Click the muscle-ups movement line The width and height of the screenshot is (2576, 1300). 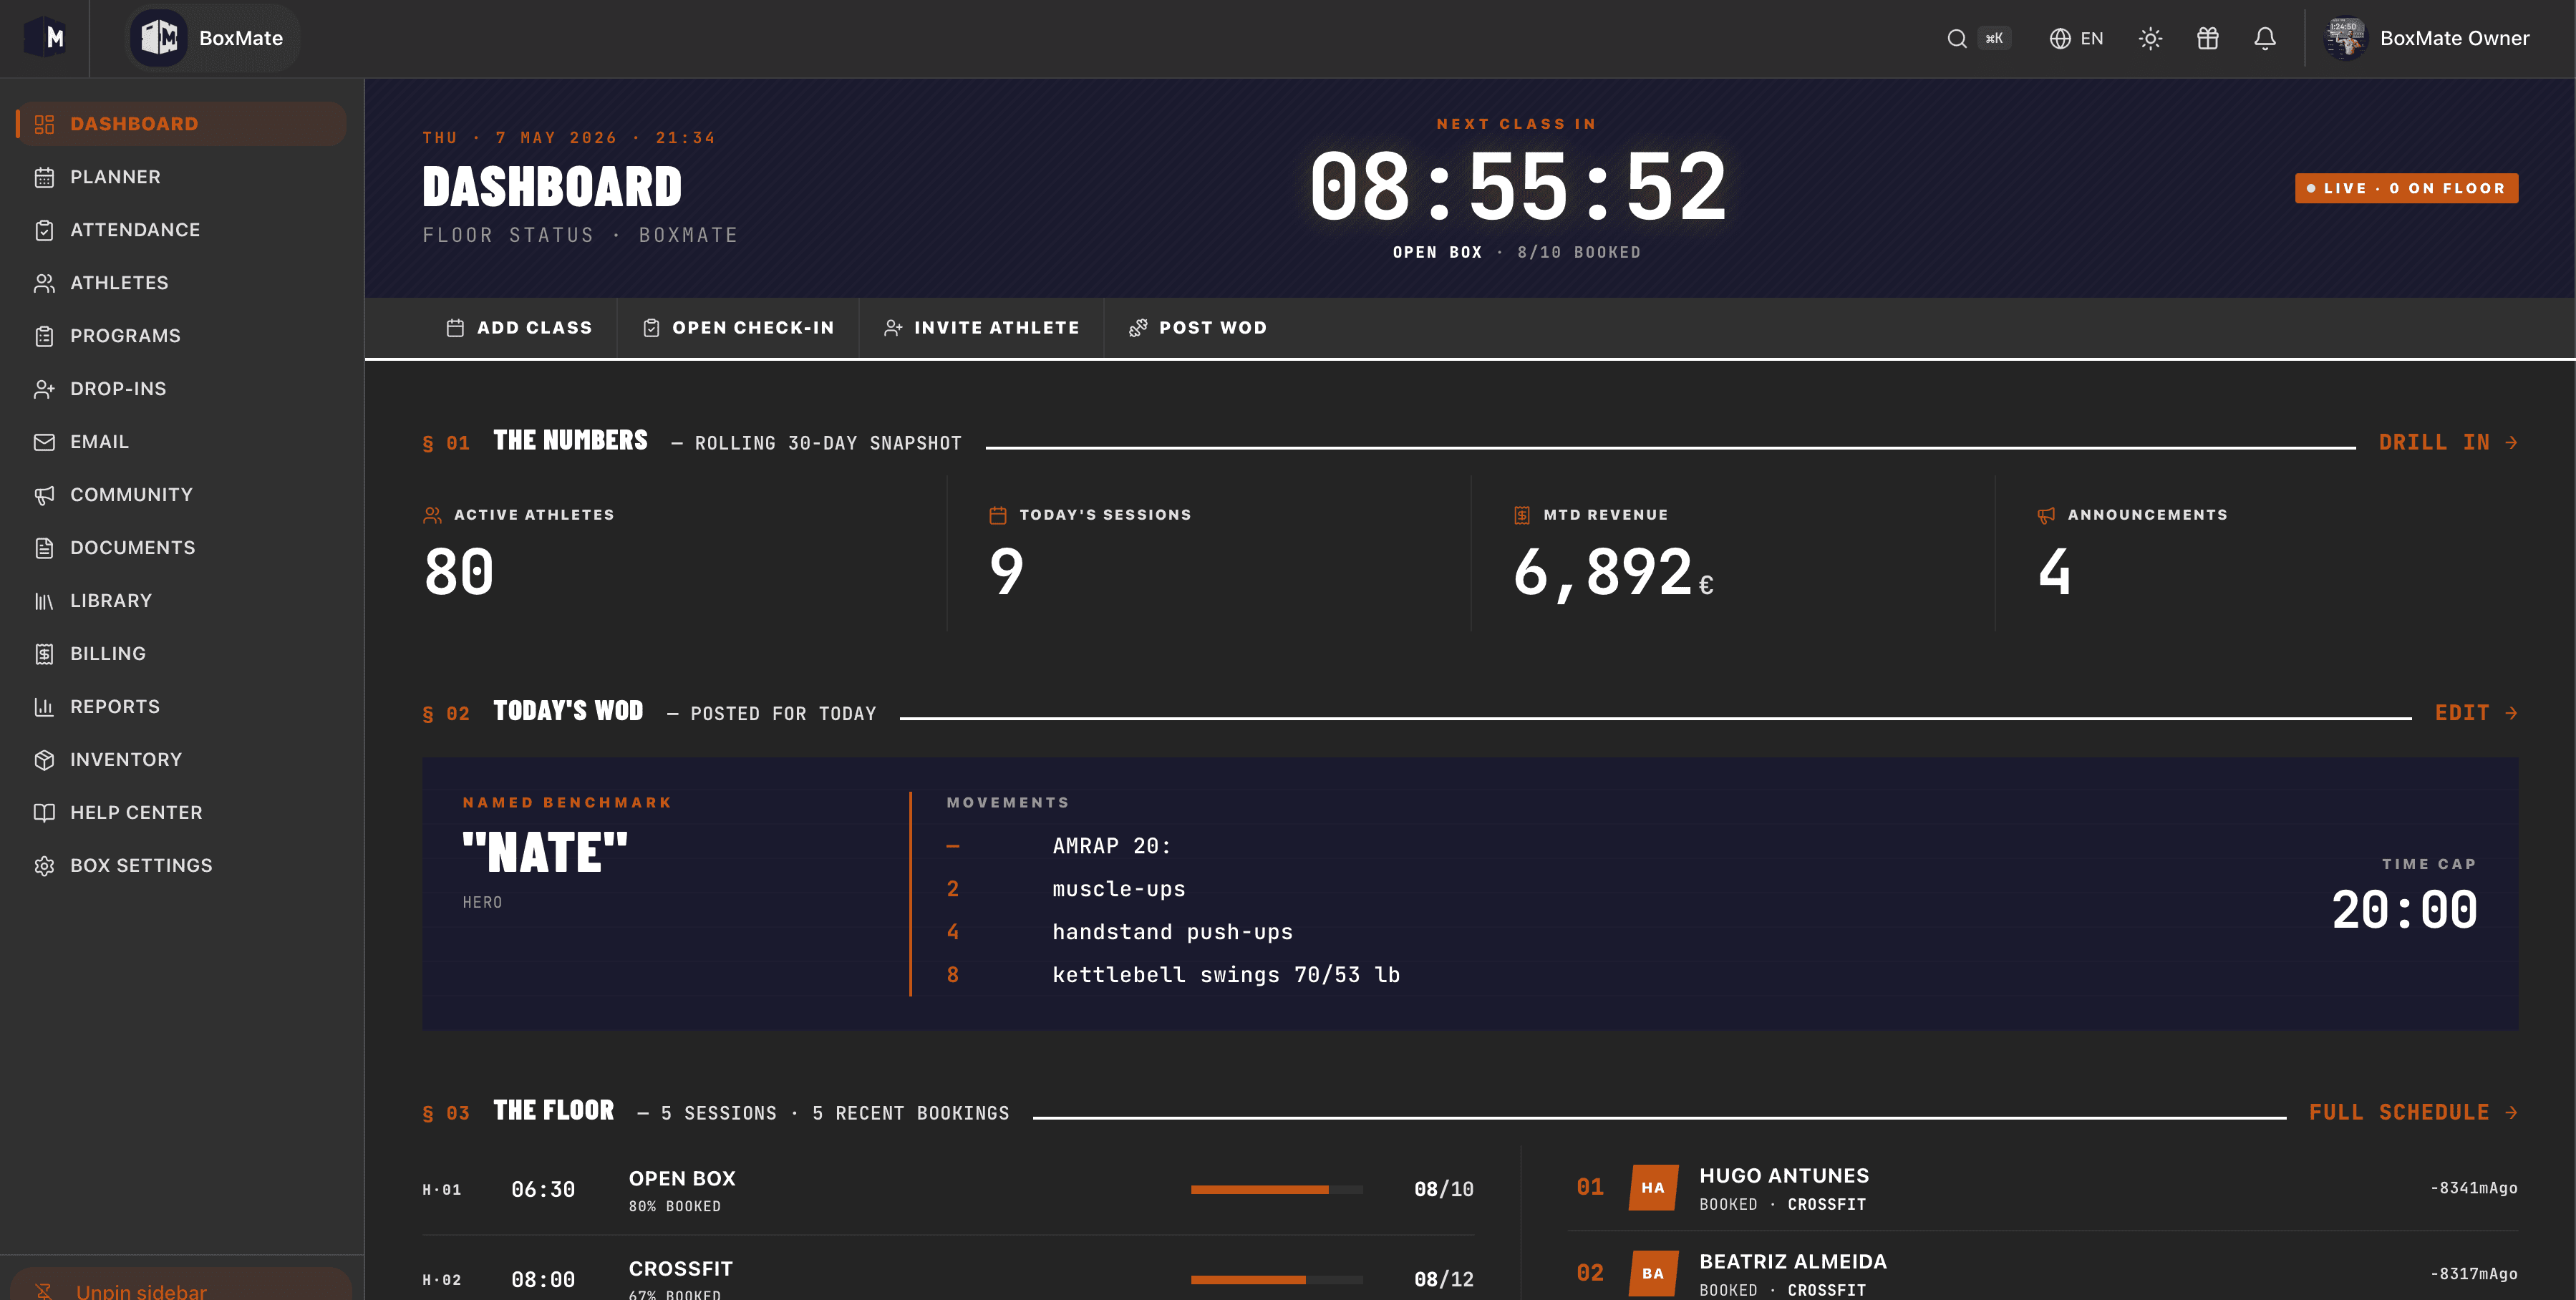1118,889
